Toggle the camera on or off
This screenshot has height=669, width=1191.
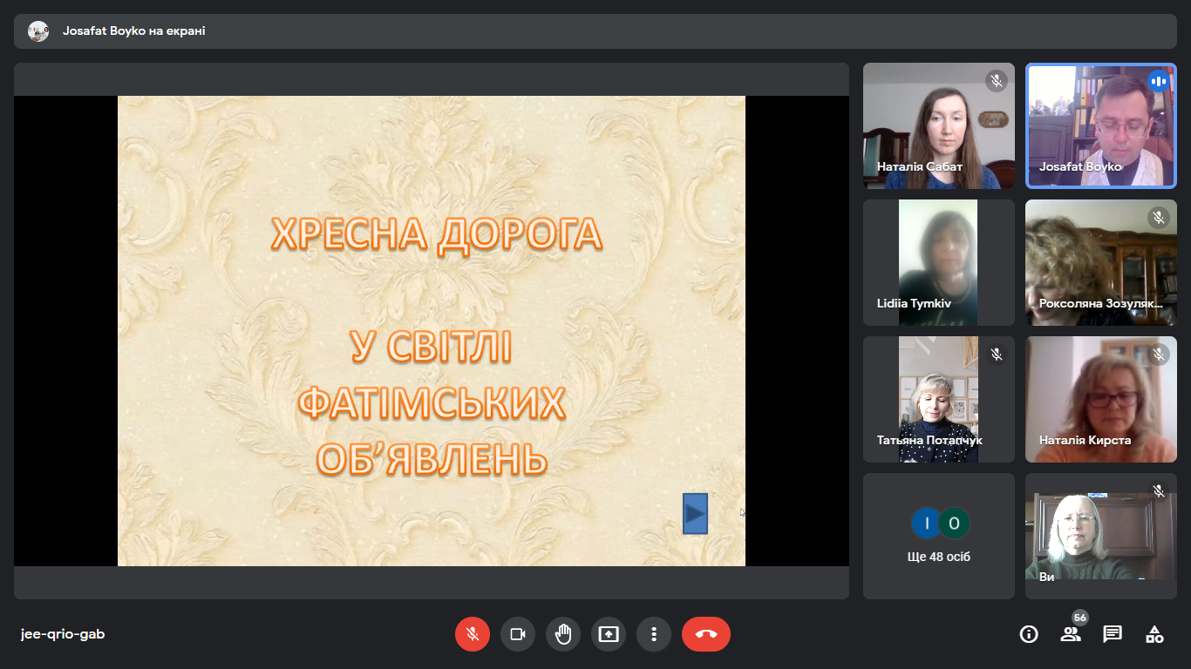(518, 634)
